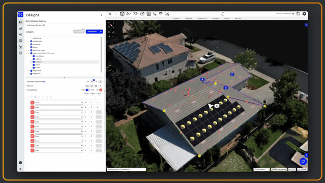Select the Keepouts layer item
This screenshot has height=183, width=325.
click(39, 62)
